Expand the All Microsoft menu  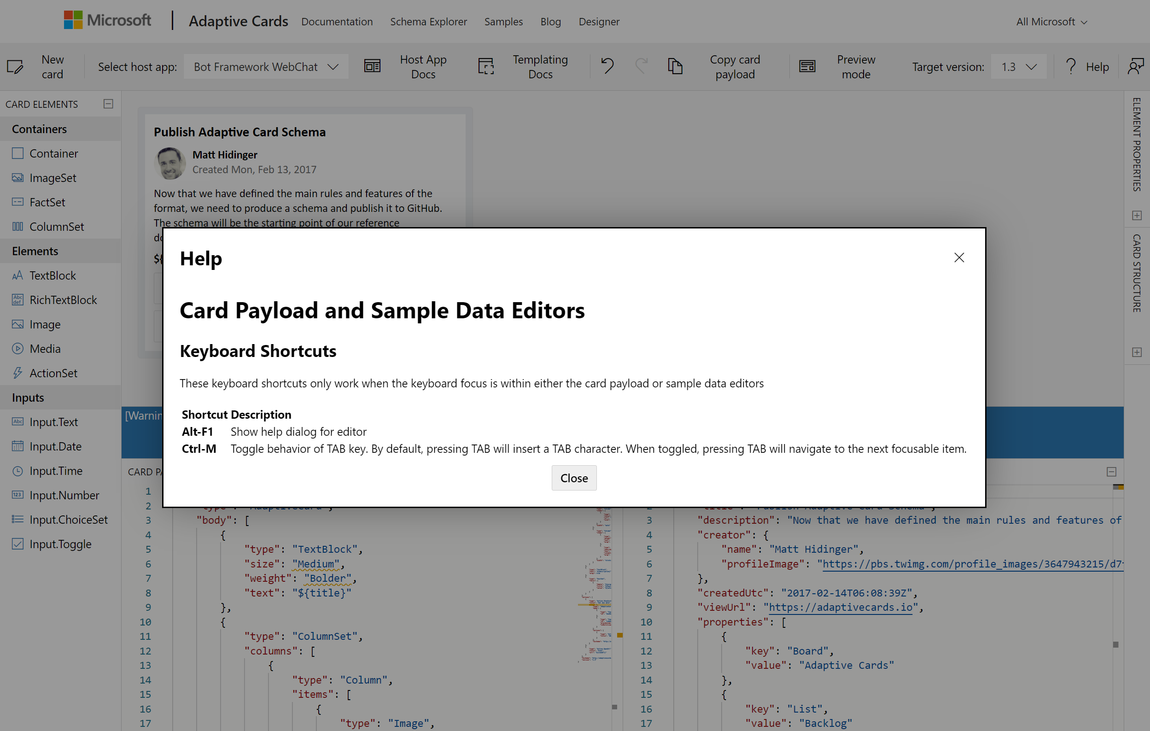1052,22
